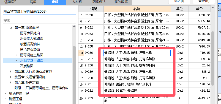Select the 定额 tab
This screenshot has height=104, width=221.
(x=55, y=2)
